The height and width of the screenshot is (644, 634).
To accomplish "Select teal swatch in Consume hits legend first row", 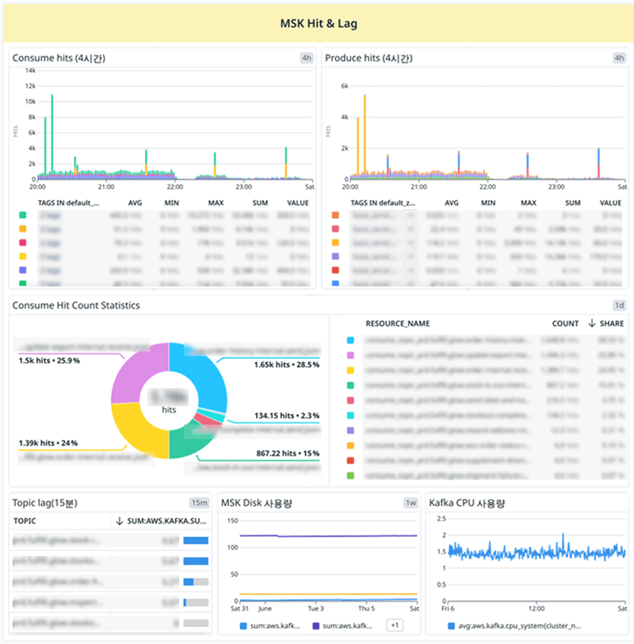I will click(x=23, y=215).
